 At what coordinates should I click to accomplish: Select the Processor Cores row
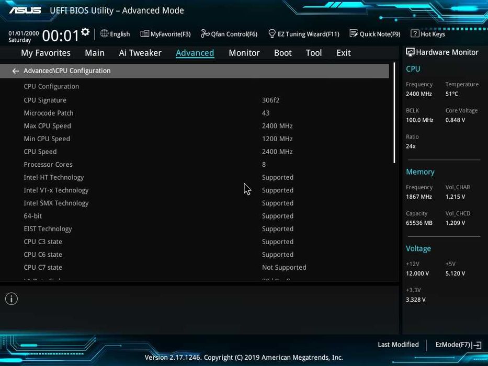tap(194, 164)
